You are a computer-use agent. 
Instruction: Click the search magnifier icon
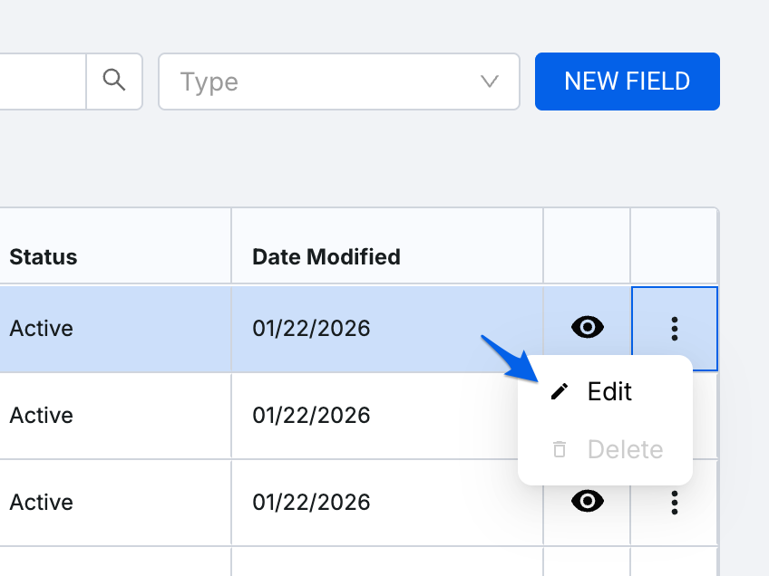(114, 81)
